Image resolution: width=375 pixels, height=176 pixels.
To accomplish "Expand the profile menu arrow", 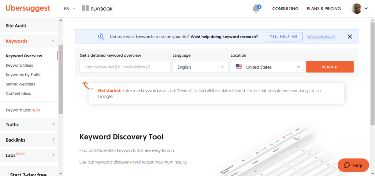I will [366, 8].
